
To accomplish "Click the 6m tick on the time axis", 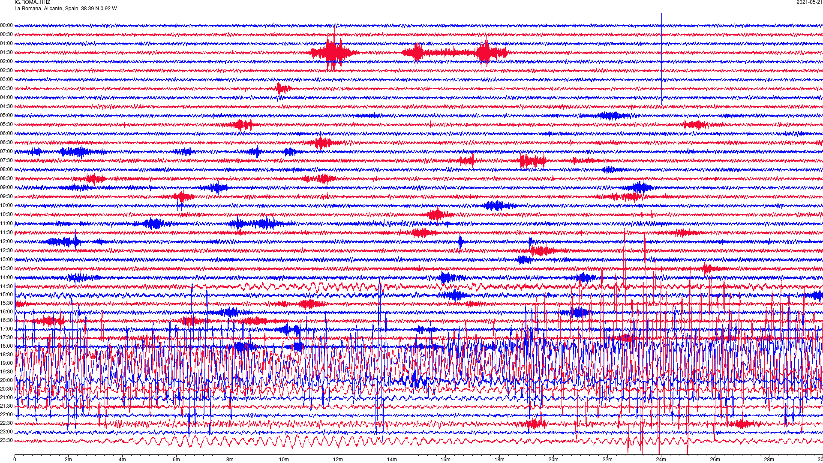I will (176, 460).
